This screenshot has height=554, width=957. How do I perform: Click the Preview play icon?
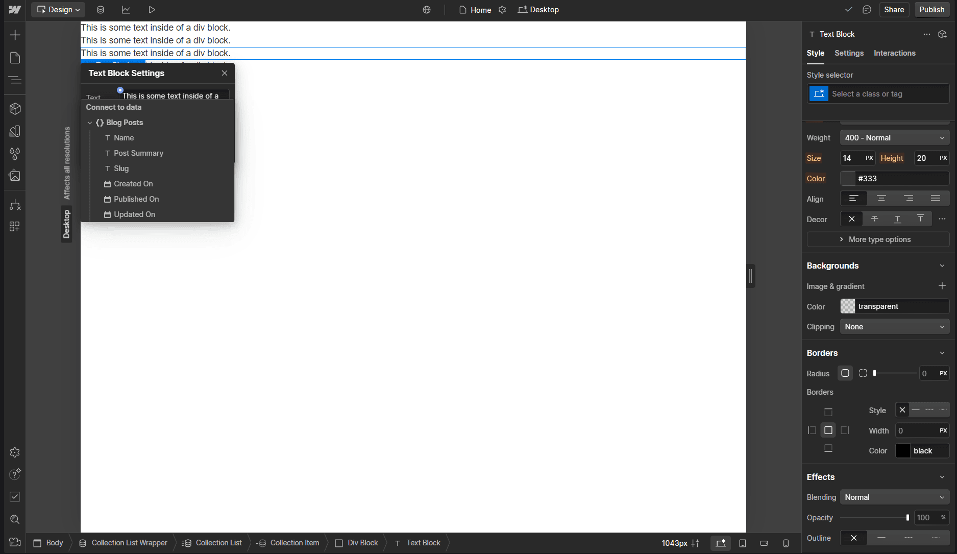[152, 10]
